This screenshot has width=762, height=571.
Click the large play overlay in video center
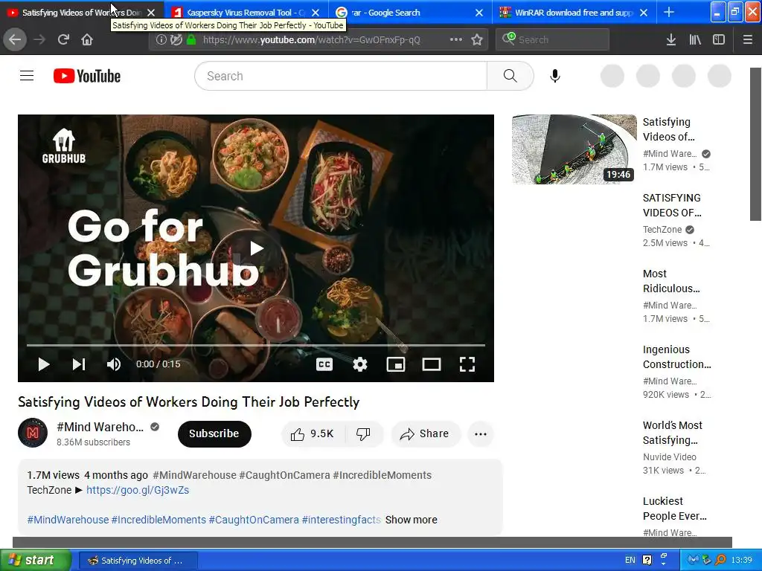click(x=256, y=248)
